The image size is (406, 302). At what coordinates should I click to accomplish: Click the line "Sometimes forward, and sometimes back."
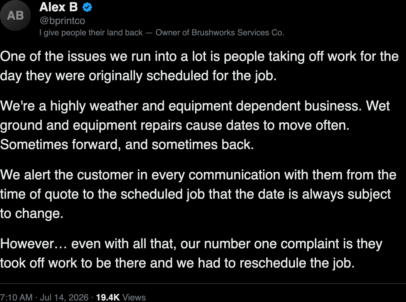(127, 145)
